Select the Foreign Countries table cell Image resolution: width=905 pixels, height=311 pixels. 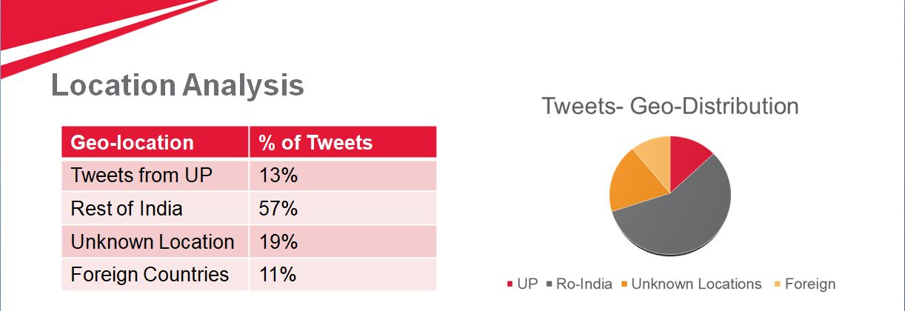pos(156,275)
